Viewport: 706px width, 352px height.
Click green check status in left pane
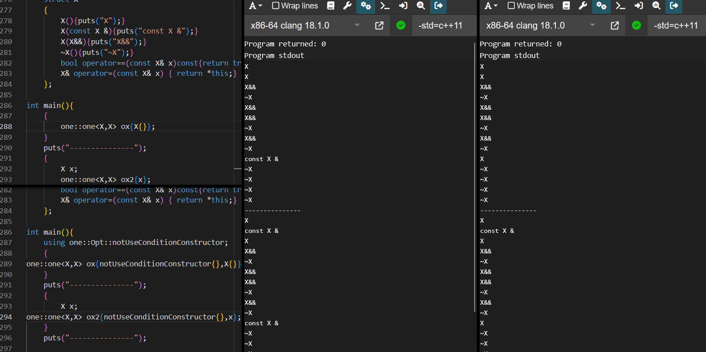[x=401, y=25]
